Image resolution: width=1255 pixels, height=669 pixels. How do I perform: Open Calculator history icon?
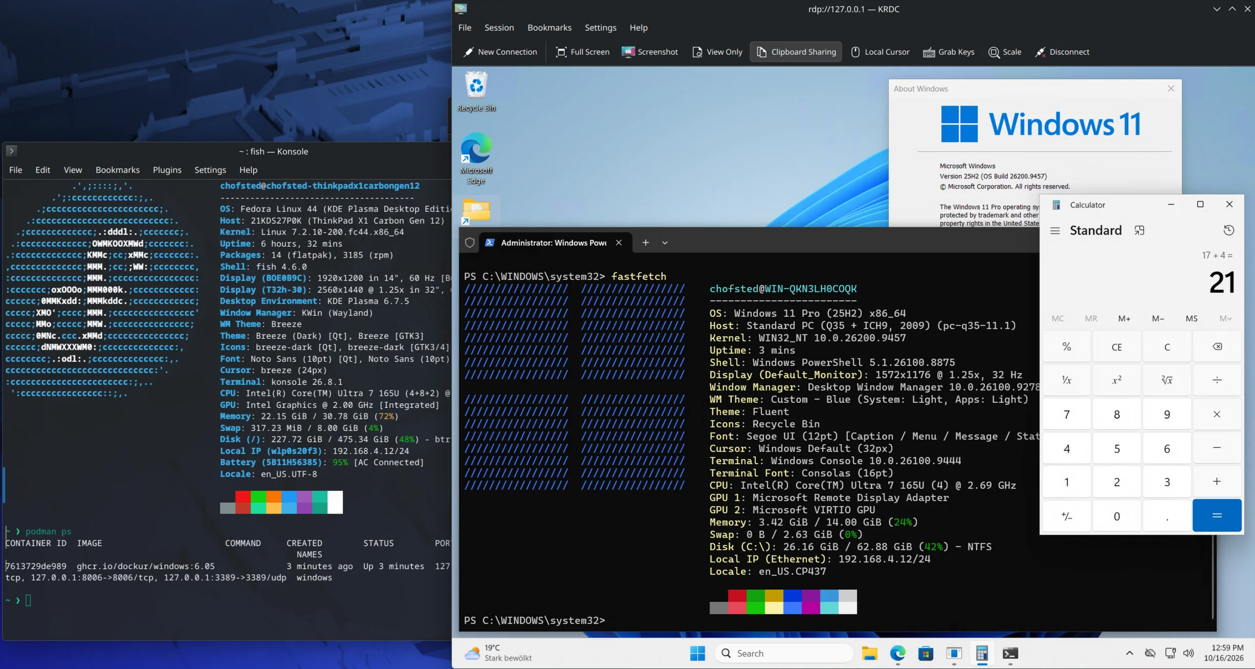[x=1228, y=230]
